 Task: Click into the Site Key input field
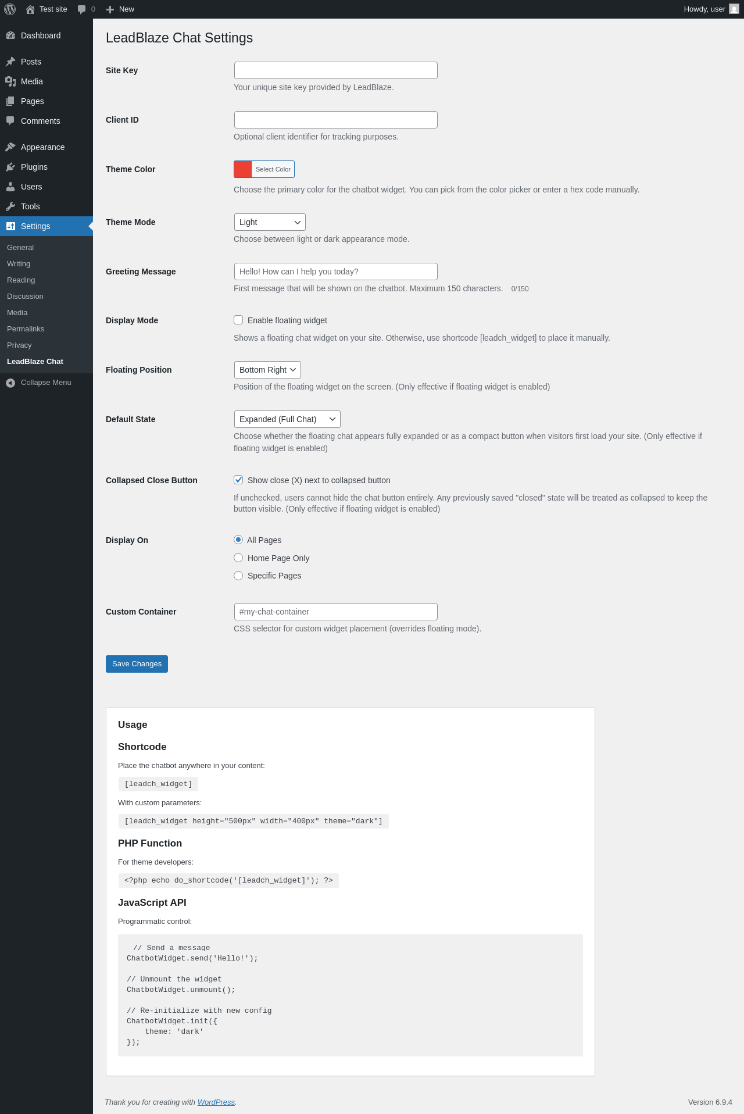click(336, 70)
